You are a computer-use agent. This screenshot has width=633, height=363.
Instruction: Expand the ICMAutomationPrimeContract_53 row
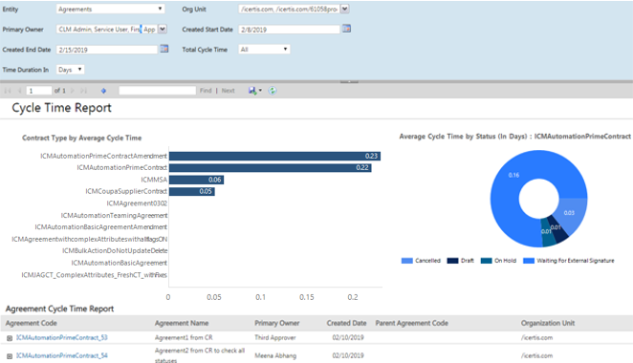(10, 338)
